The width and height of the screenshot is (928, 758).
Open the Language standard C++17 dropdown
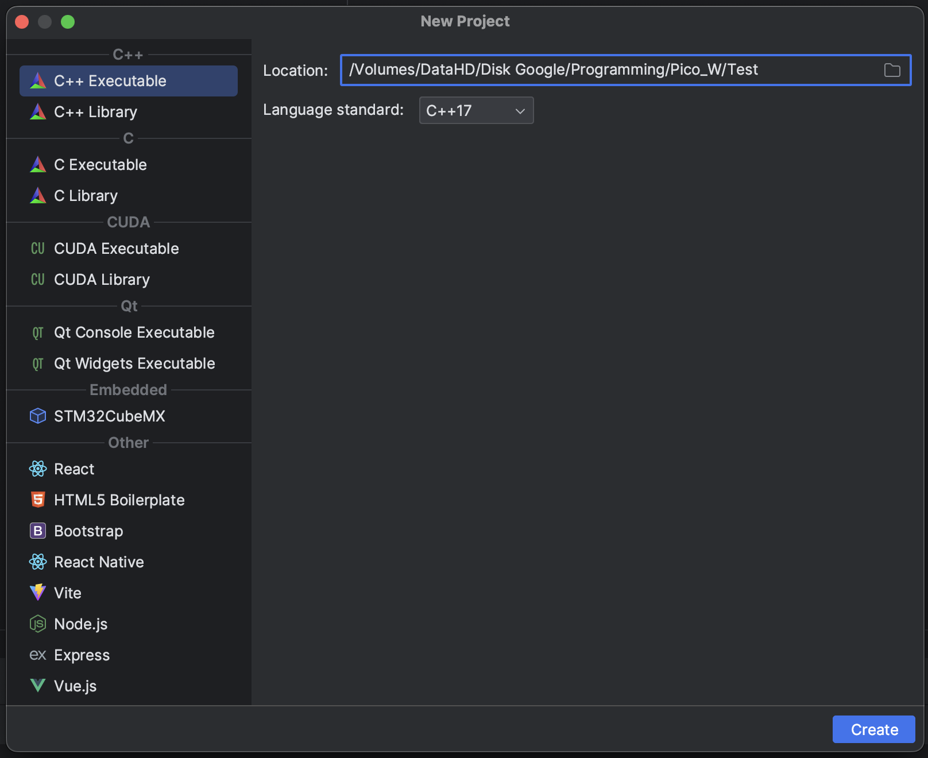pos(476,110)
